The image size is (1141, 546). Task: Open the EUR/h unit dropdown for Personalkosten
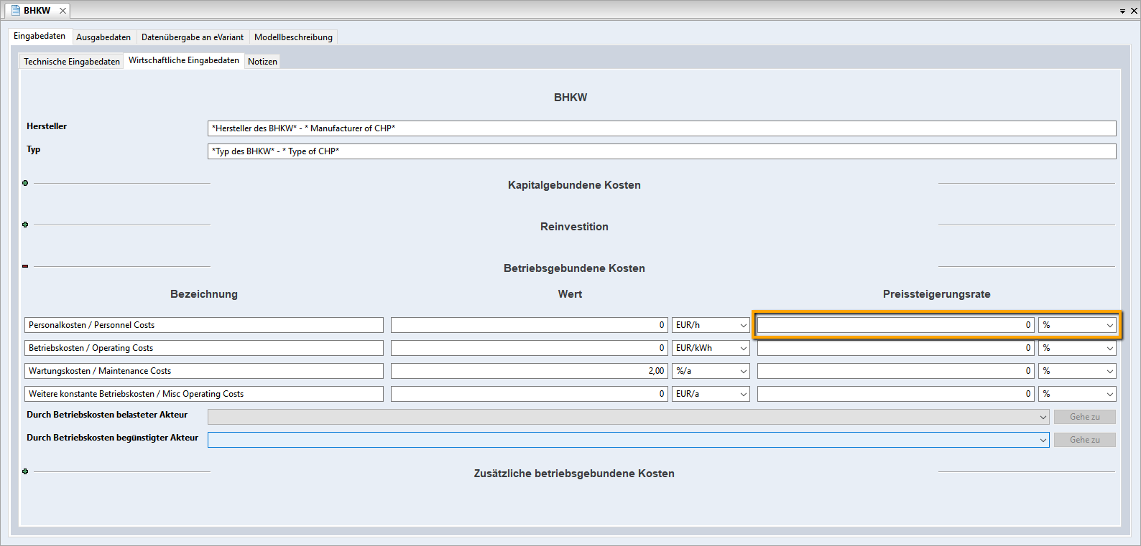[743, 326]
